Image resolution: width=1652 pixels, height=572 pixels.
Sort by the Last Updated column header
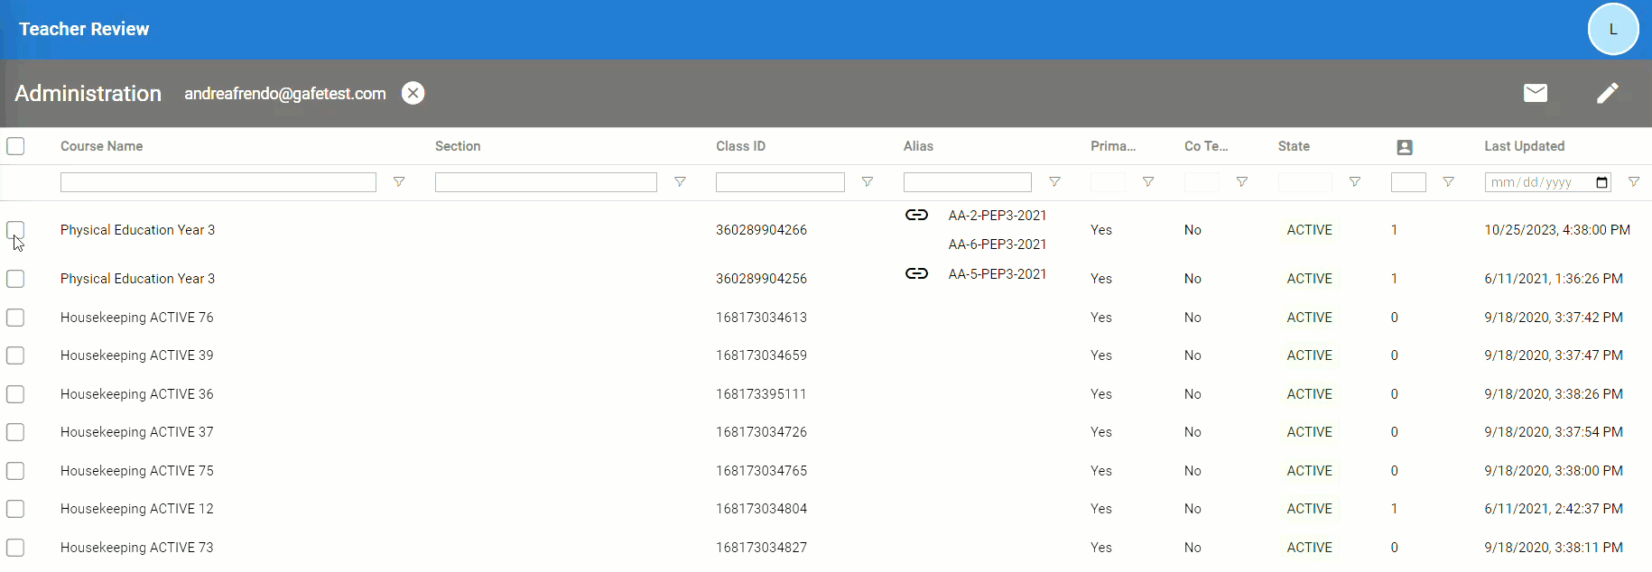pyautogui.click(x=1524, y=146)
